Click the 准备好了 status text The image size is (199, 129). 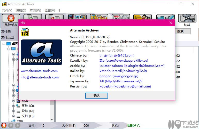133,126
